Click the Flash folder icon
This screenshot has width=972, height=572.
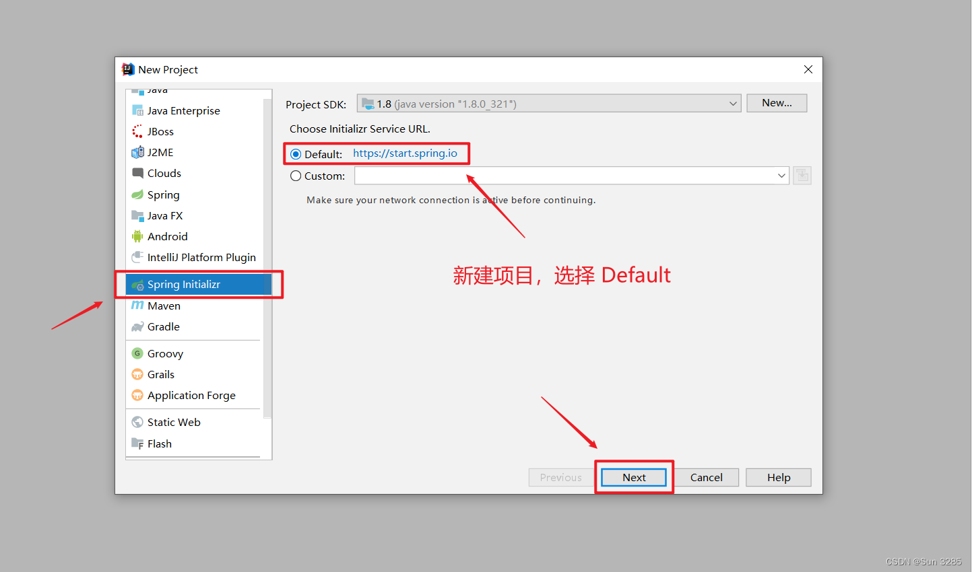(x=137, y=443)
